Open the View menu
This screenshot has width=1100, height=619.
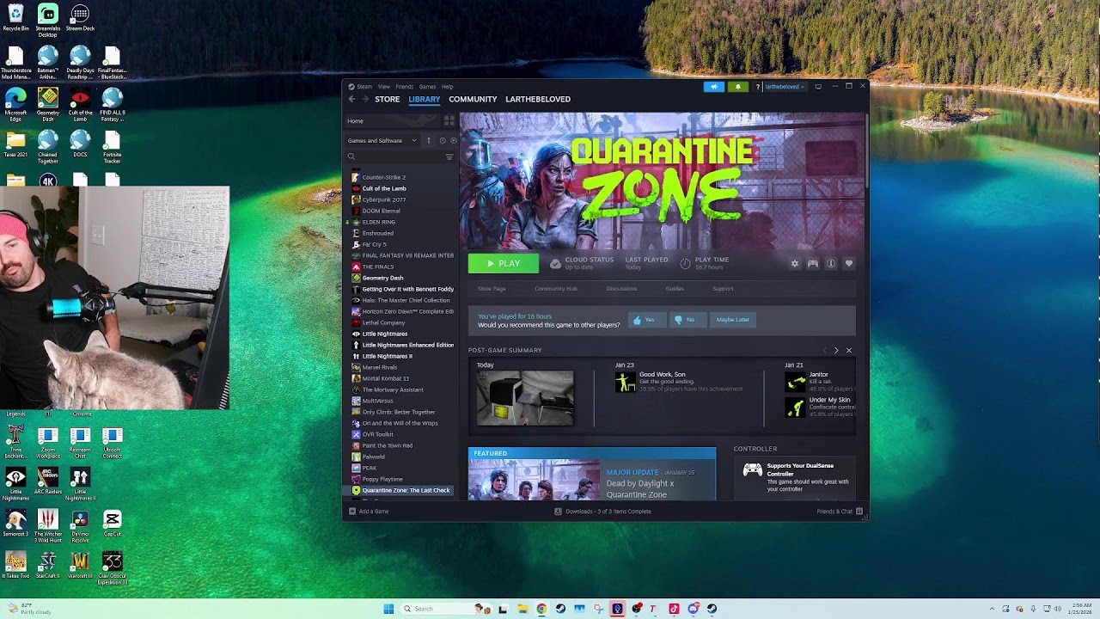pos(384,87)
